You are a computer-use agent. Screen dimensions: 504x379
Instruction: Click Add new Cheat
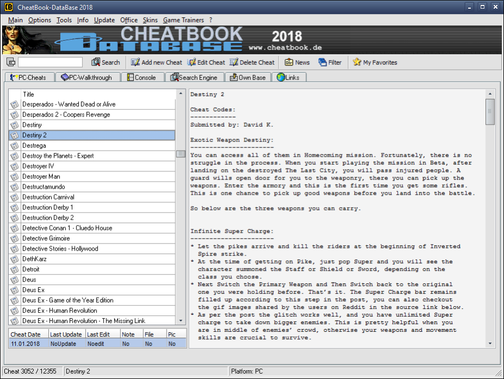(157, 63)
